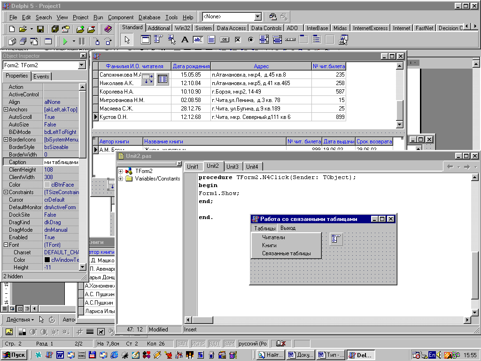Select the ScrollBar component icon
The image size is (481, 361).
point(290,39)
